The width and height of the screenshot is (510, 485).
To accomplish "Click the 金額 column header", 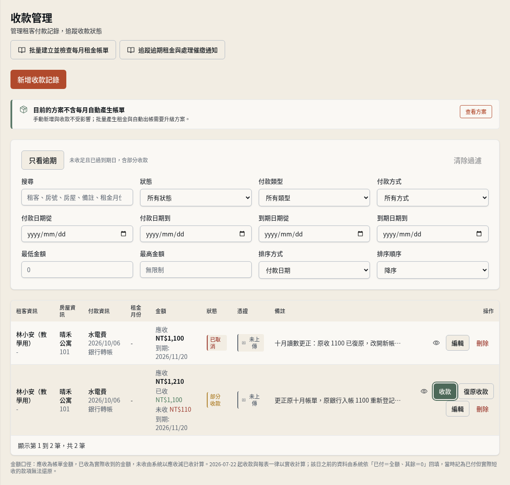I will tap(161, 311).
